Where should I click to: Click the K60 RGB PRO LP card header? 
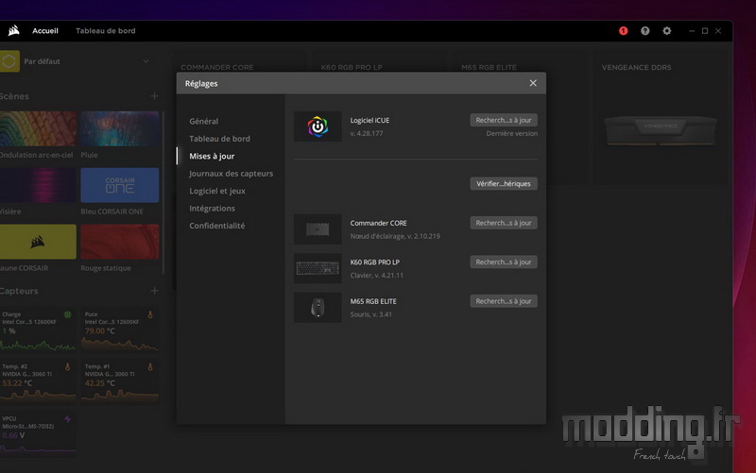(x=352, y=67)
